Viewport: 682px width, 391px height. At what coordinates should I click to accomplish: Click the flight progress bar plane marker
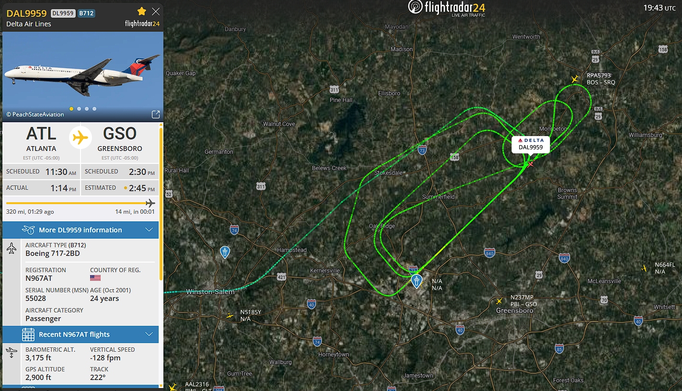pos(150,203)
